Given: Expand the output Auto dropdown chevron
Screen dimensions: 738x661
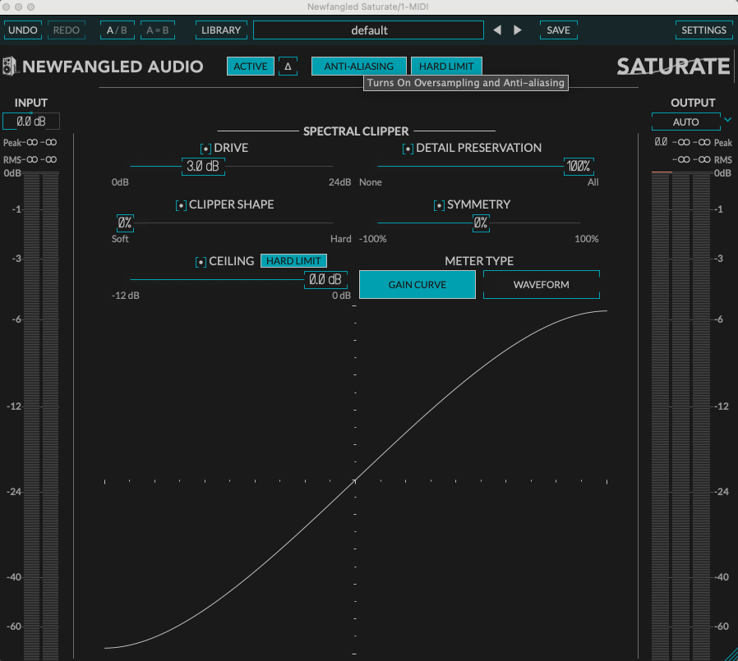Looking at the screenshot, I should [x=727, y=120].
